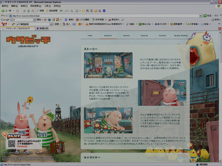
Task: Click the Google toolbar logo
Action: click(x=5, y=19)
